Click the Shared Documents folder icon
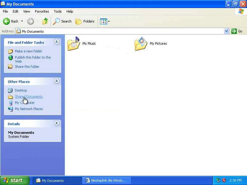 [x=10, y=97]
